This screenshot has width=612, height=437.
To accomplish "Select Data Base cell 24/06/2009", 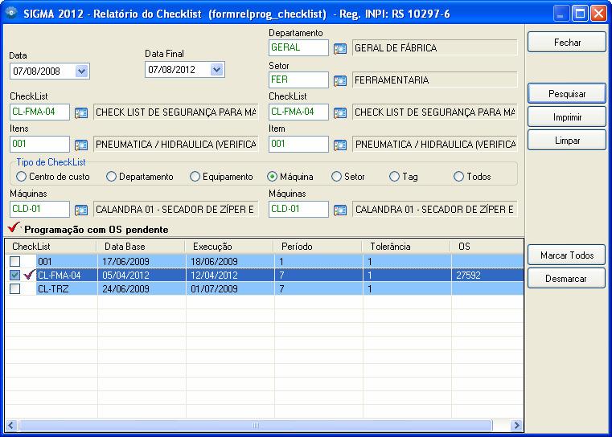I will [142, 289].
